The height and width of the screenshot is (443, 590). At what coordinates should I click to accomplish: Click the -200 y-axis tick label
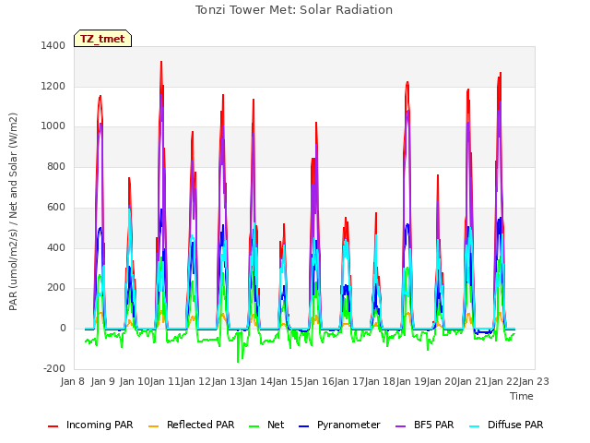pos(54,369)
